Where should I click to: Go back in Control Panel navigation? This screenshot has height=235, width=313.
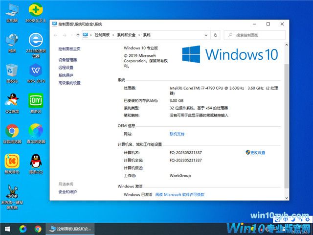point(55,35)
